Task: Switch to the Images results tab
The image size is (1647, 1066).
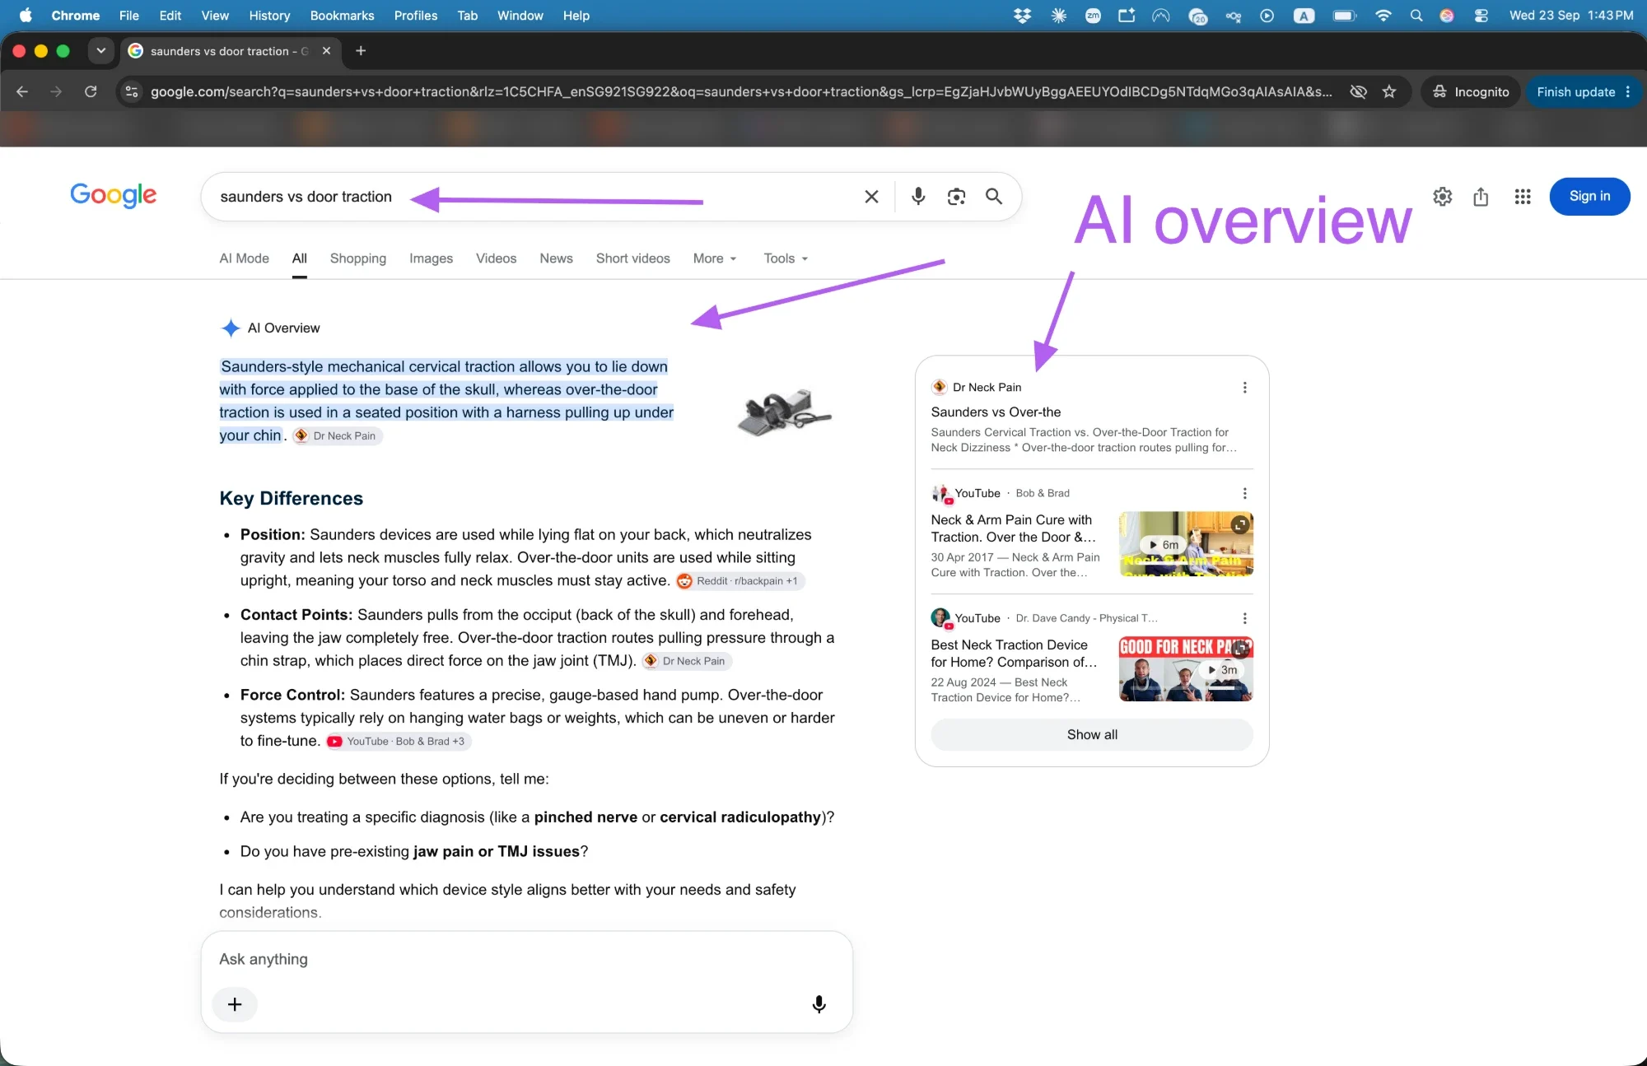Action: tap(431, 258)
